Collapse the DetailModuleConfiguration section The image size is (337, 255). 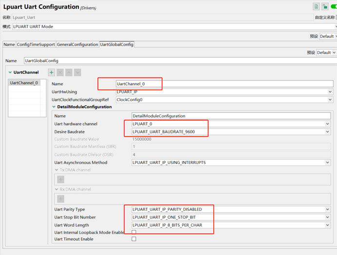[54, 107]
